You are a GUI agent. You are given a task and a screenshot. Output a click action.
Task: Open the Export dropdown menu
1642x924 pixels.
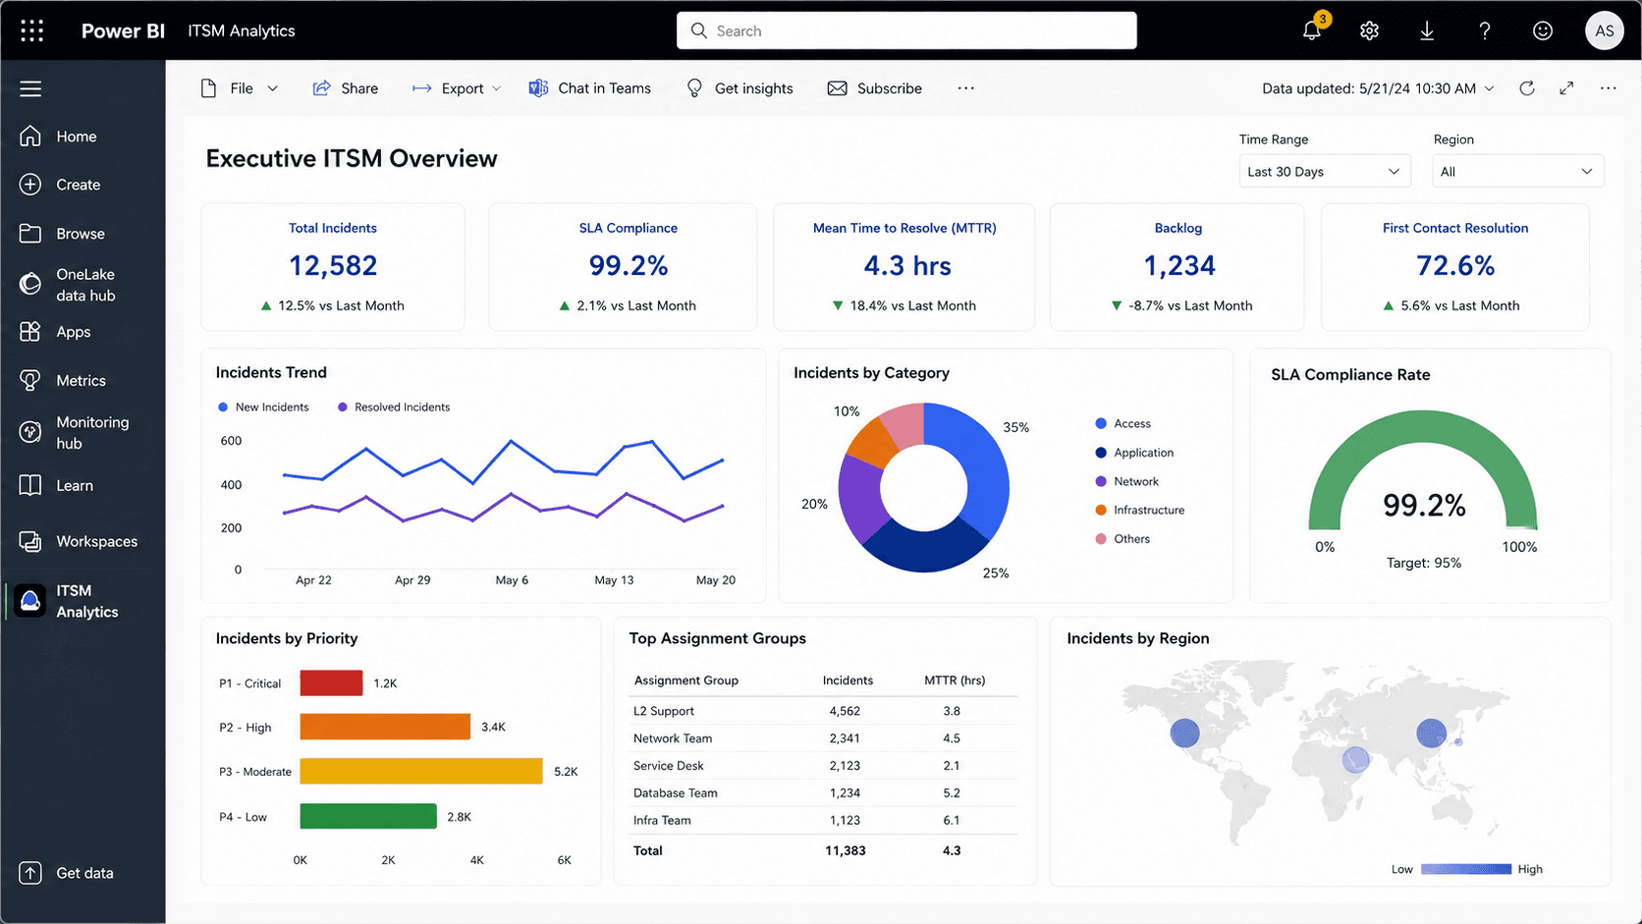(457, 88)
